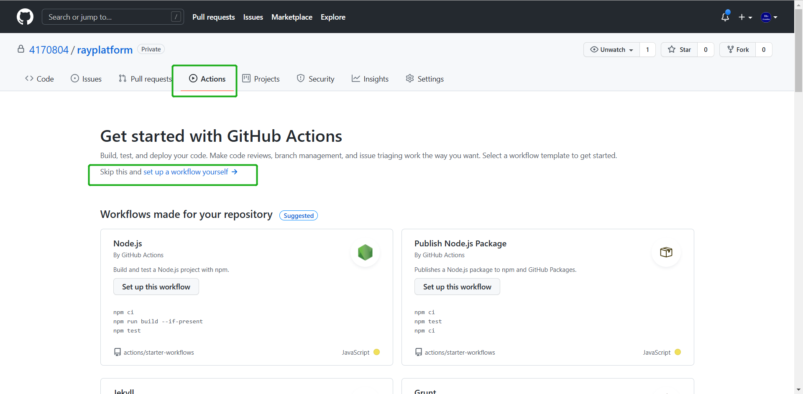Switch to the Code tab
This screenshot has height=394, width=803.
coord(39,79)
